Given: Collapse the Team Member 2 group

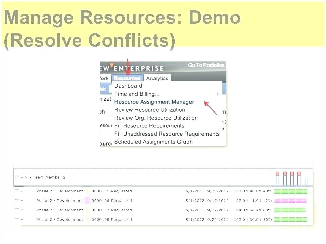Looking at the screenshot, I should pyautogui.click(x=30, y=177).
